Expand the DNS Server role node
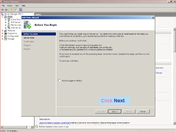 pyautogui.click(x=5, y=22)
